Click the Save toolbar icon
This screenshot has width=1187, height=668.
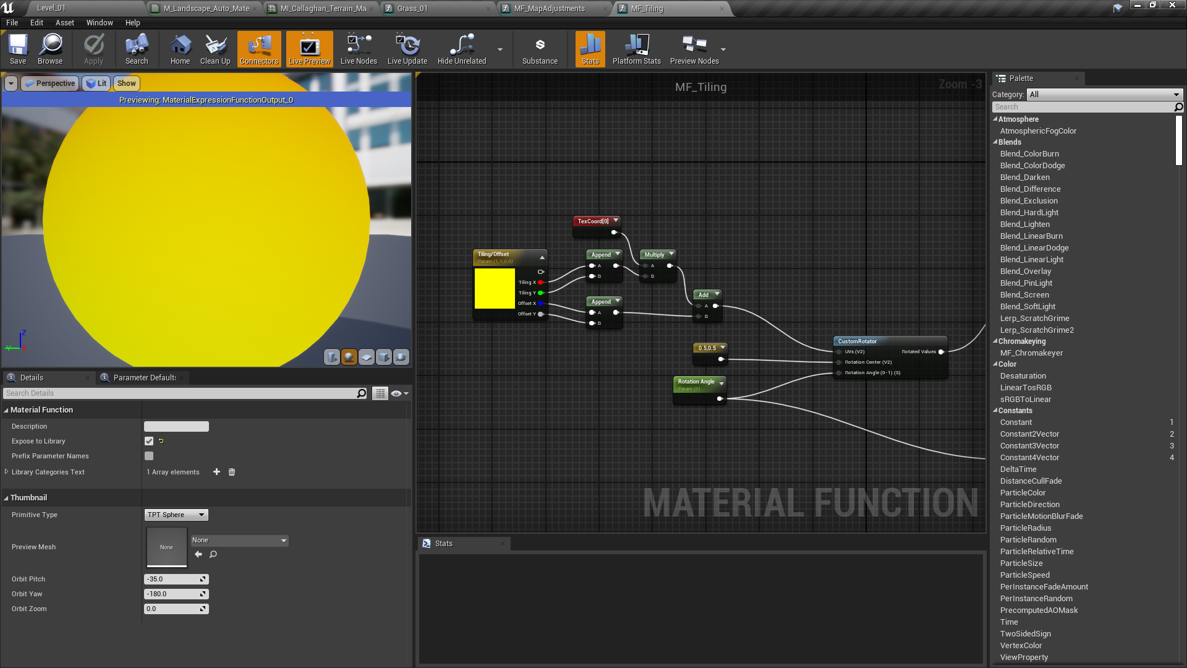(18, 49)
